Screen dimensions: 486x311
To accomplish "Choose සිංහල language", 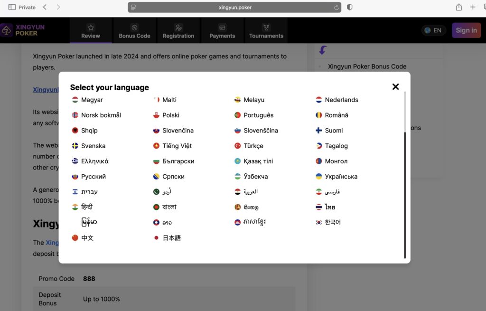I will pyautogui.click(x=251, y=207).
